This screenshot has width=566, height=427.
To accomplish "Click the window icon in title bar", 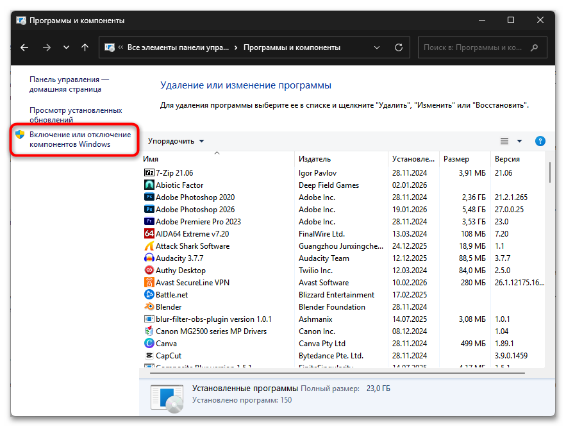I will [x=21, y=21].
